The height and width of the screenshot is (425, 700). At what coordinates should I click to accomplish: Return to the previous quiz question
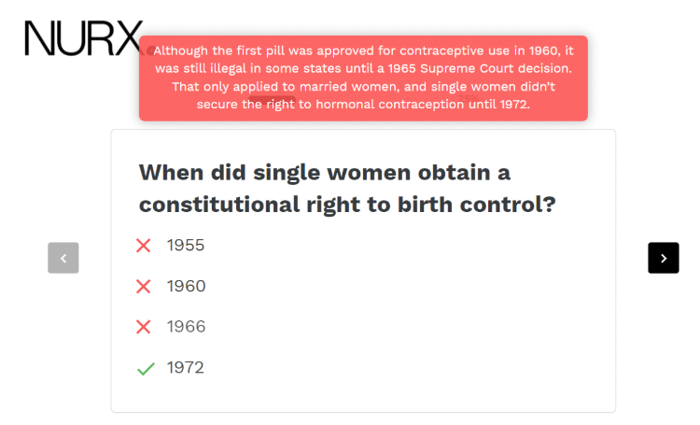click(63, 258)
